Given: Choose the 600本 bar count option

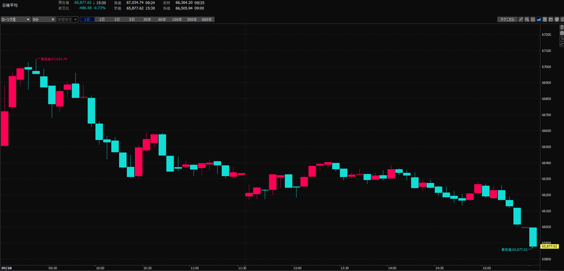Looking at the screenshot, I should click(207, 19).
